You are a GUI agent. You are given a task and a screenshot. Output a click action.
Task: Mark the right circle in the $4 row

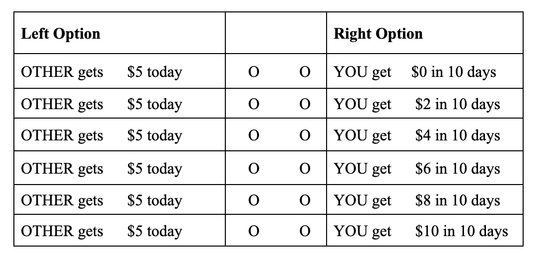305,136
